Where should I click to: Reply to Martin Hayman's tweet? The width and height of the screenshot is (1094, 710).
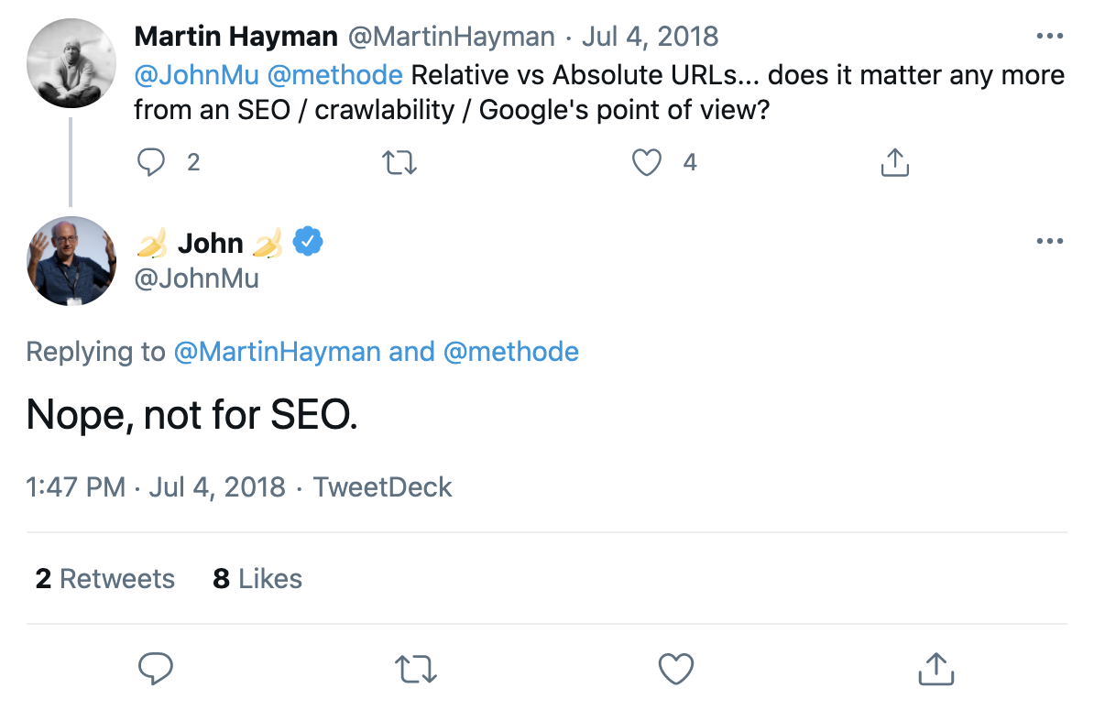[150, 163]
